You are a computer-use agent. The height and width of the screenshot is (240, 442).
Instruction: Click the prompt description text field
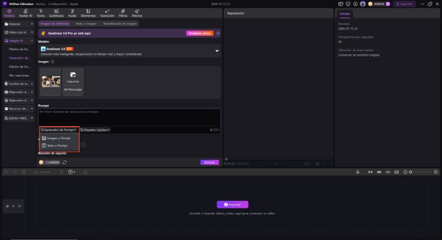tap(129, 117)
